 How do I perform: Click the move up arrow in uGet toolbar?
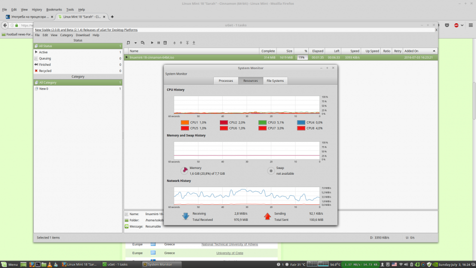point(174,43)
